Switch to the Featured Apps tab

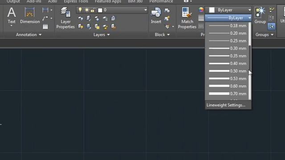point(108,1)
